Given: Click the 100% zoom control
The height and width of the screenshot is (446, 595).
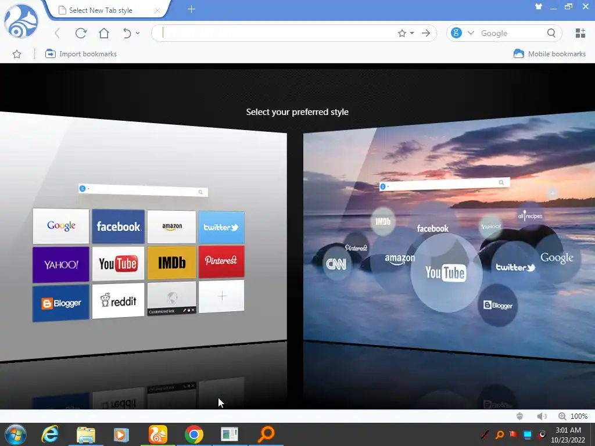Looking at the screenshot, I should 573,416.
